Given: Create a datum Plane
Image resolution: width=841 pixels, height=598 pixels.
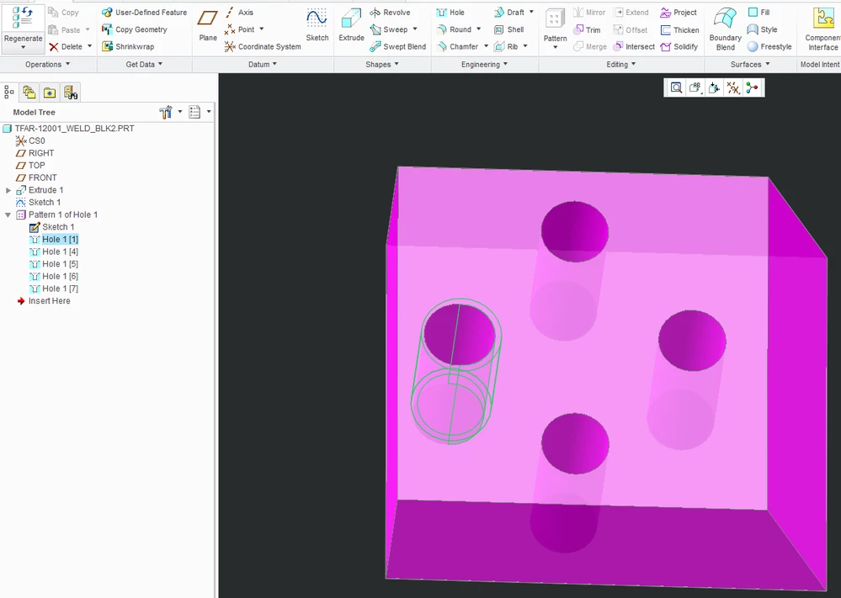Looking at the screenshot, I should point(208,25).
